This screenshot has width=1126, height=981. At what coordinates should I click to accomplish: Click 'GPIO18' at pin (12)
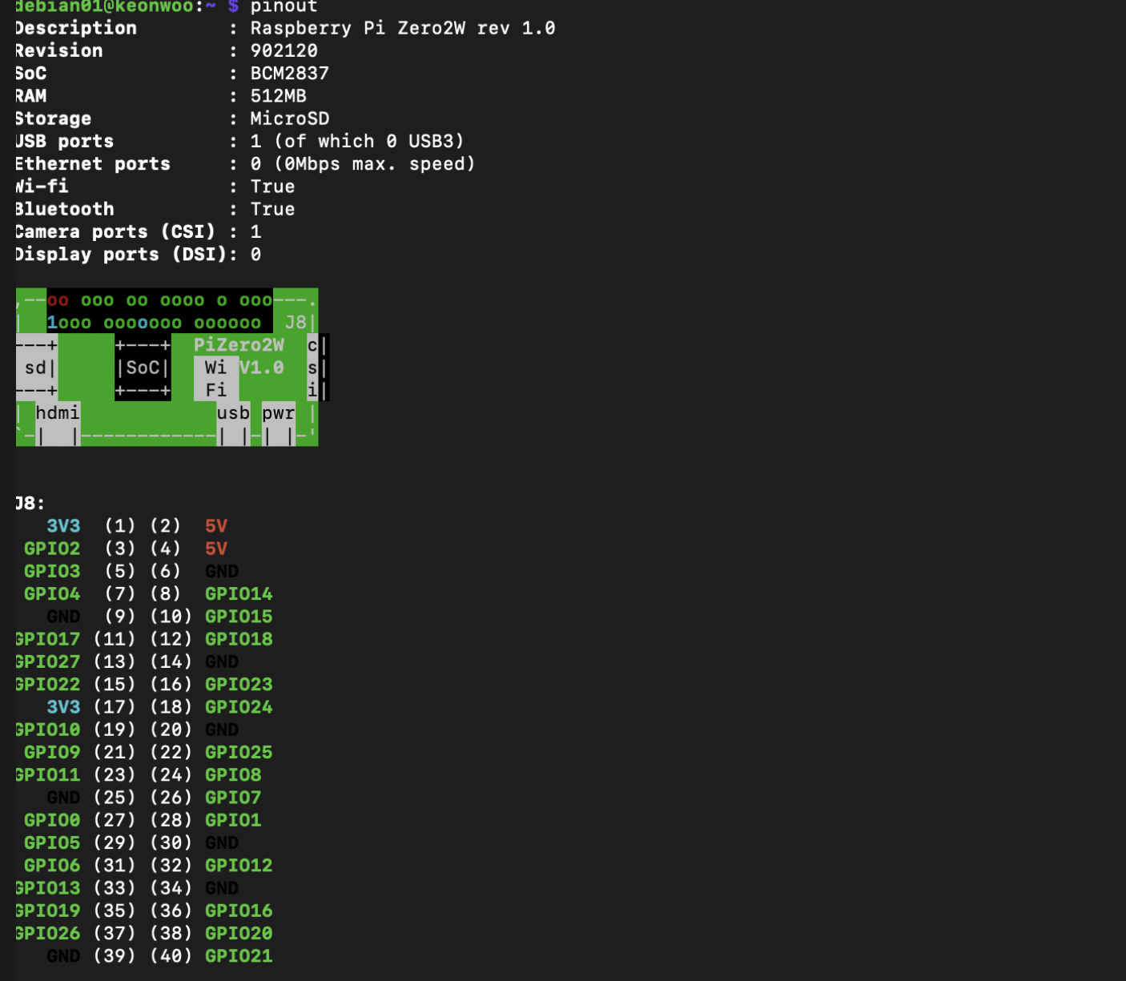click(x=239, y=639)
